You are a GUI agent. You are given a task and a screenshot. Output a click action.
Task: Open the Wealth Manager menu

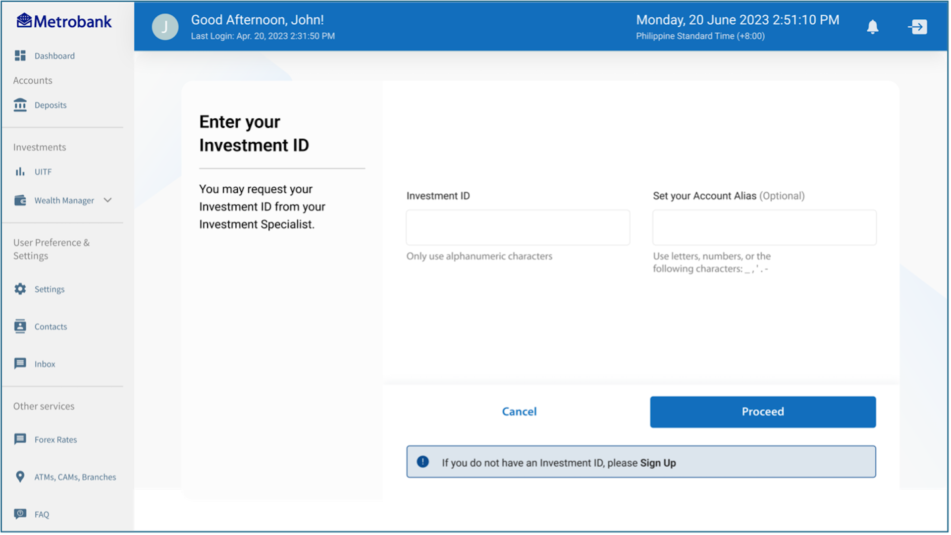click(64, 200)
